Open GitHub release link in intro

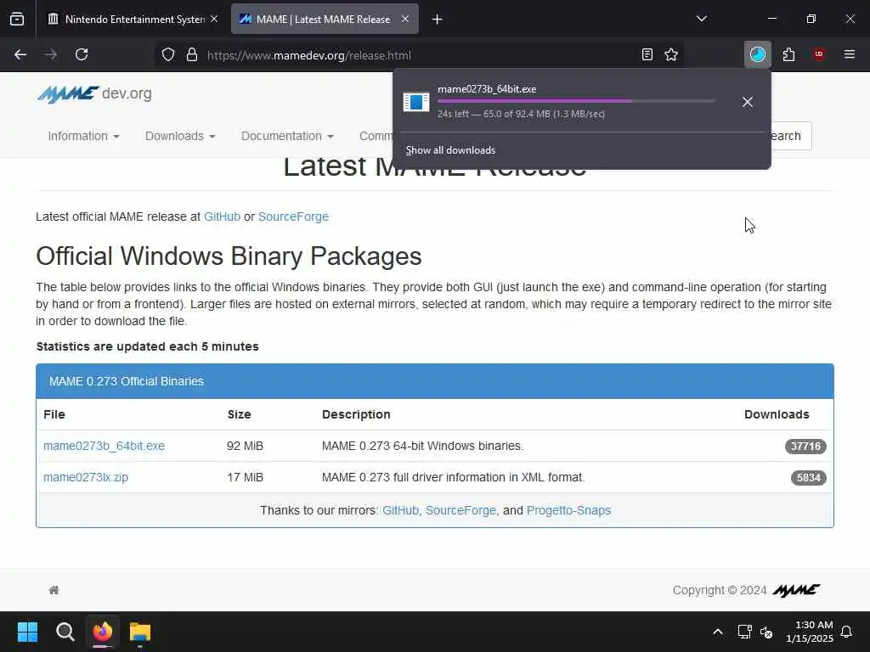click(x=222, y=216)
